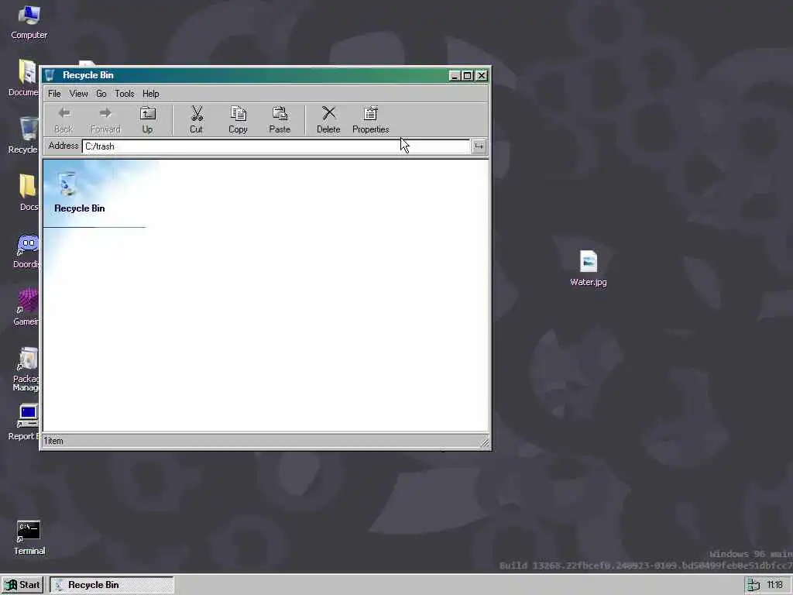
Task: Select the Doordis chat desktop icon
Action: [26, 250]
